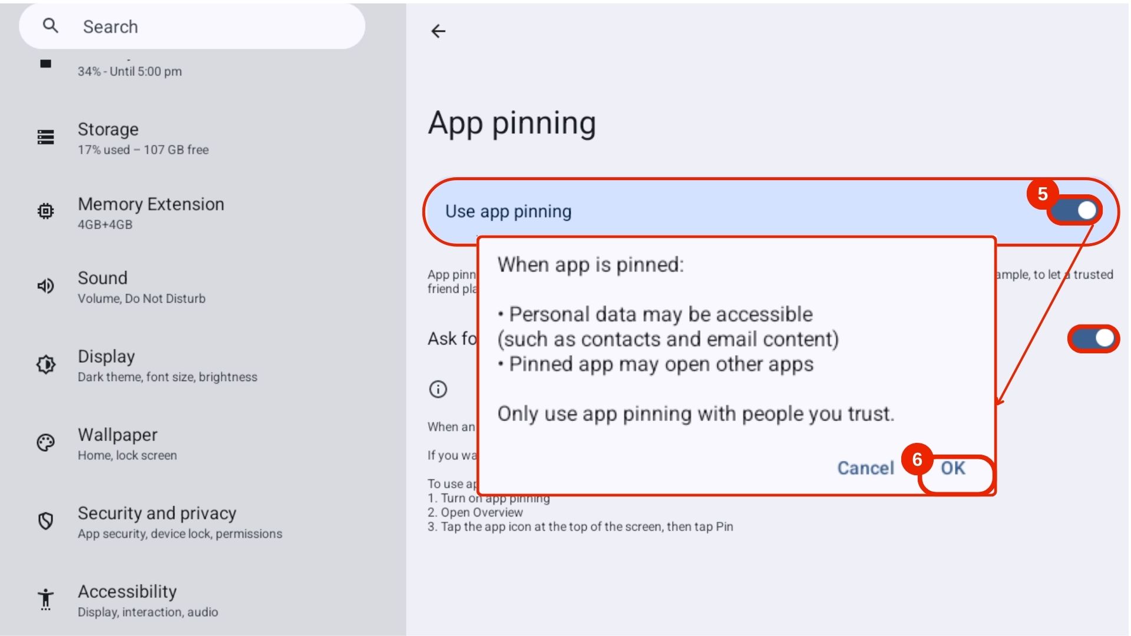Click the search magnifier icon

point(51,26)
